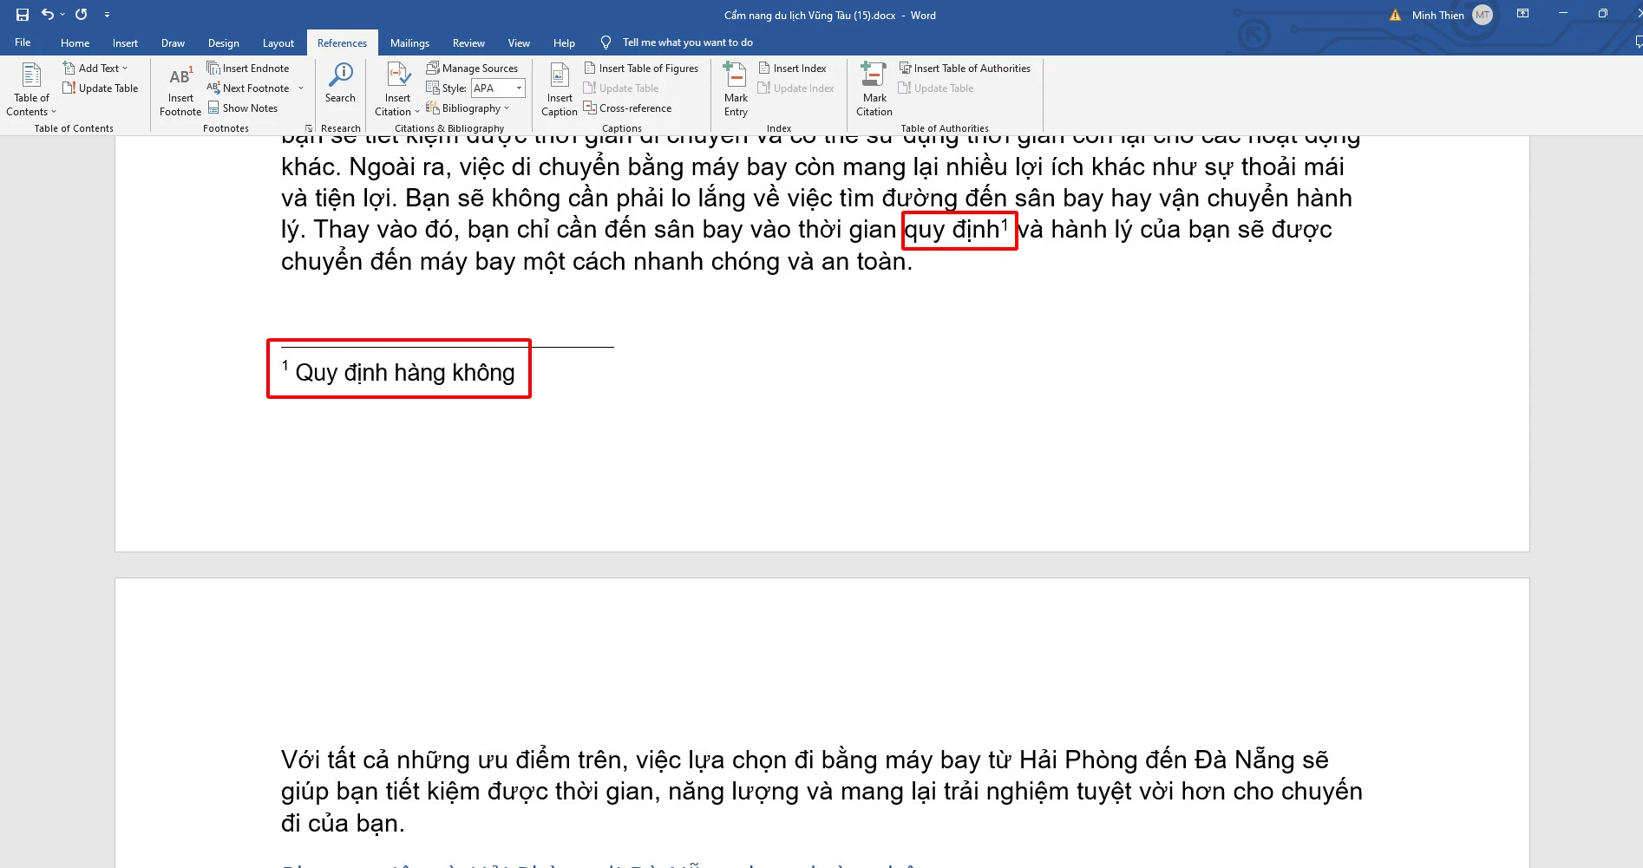Click the Insert Footnote icon
1643x868 pixels.
(180, 76)
